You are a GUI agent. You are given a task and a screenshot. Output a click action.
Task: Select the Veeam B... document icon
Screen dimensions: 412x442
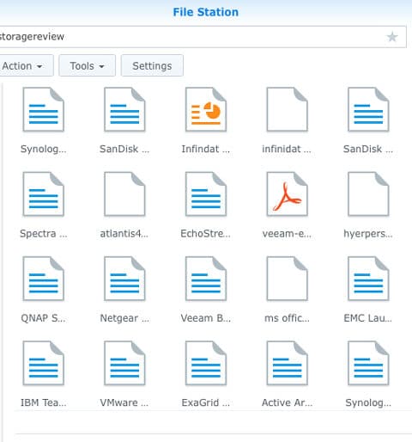(206, 279)
